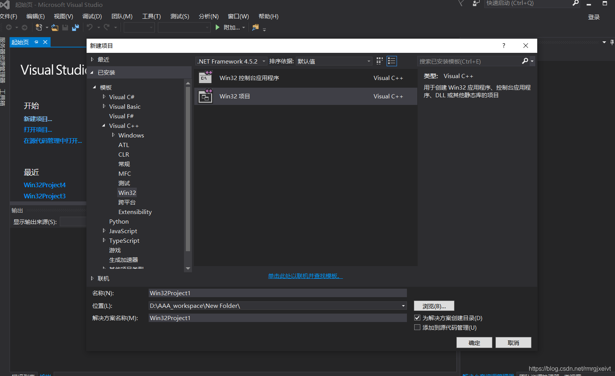This screenshot has height=376, width=615.
Task: Click the auto-hide pin on right panel
Action: [612, 42]
